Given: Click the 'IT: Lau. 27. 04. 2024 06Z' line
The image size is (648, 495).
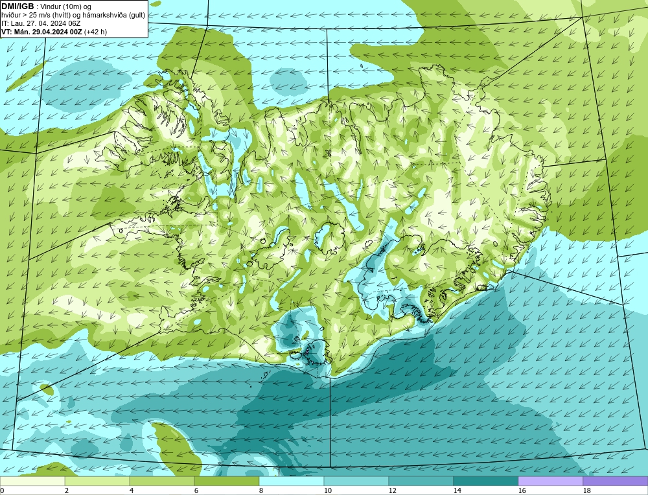Looking at the screenshot, I should [x=41, y=23].
